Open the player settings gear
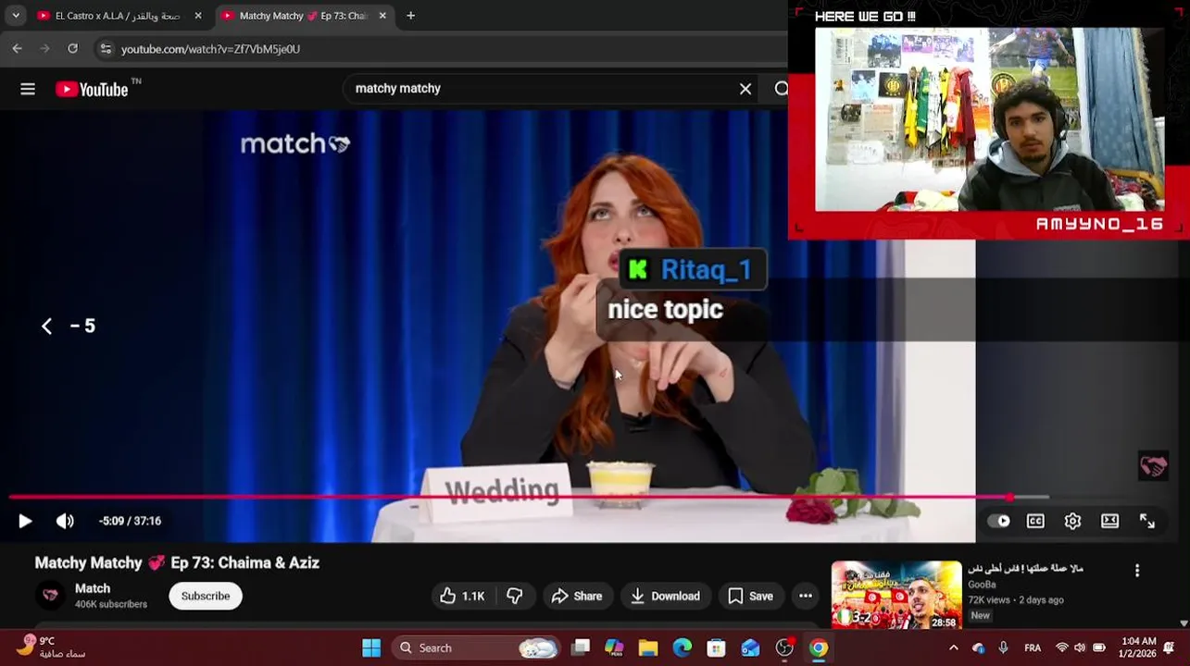This screenshot has width=1190, height=666. click(1072, 521)
